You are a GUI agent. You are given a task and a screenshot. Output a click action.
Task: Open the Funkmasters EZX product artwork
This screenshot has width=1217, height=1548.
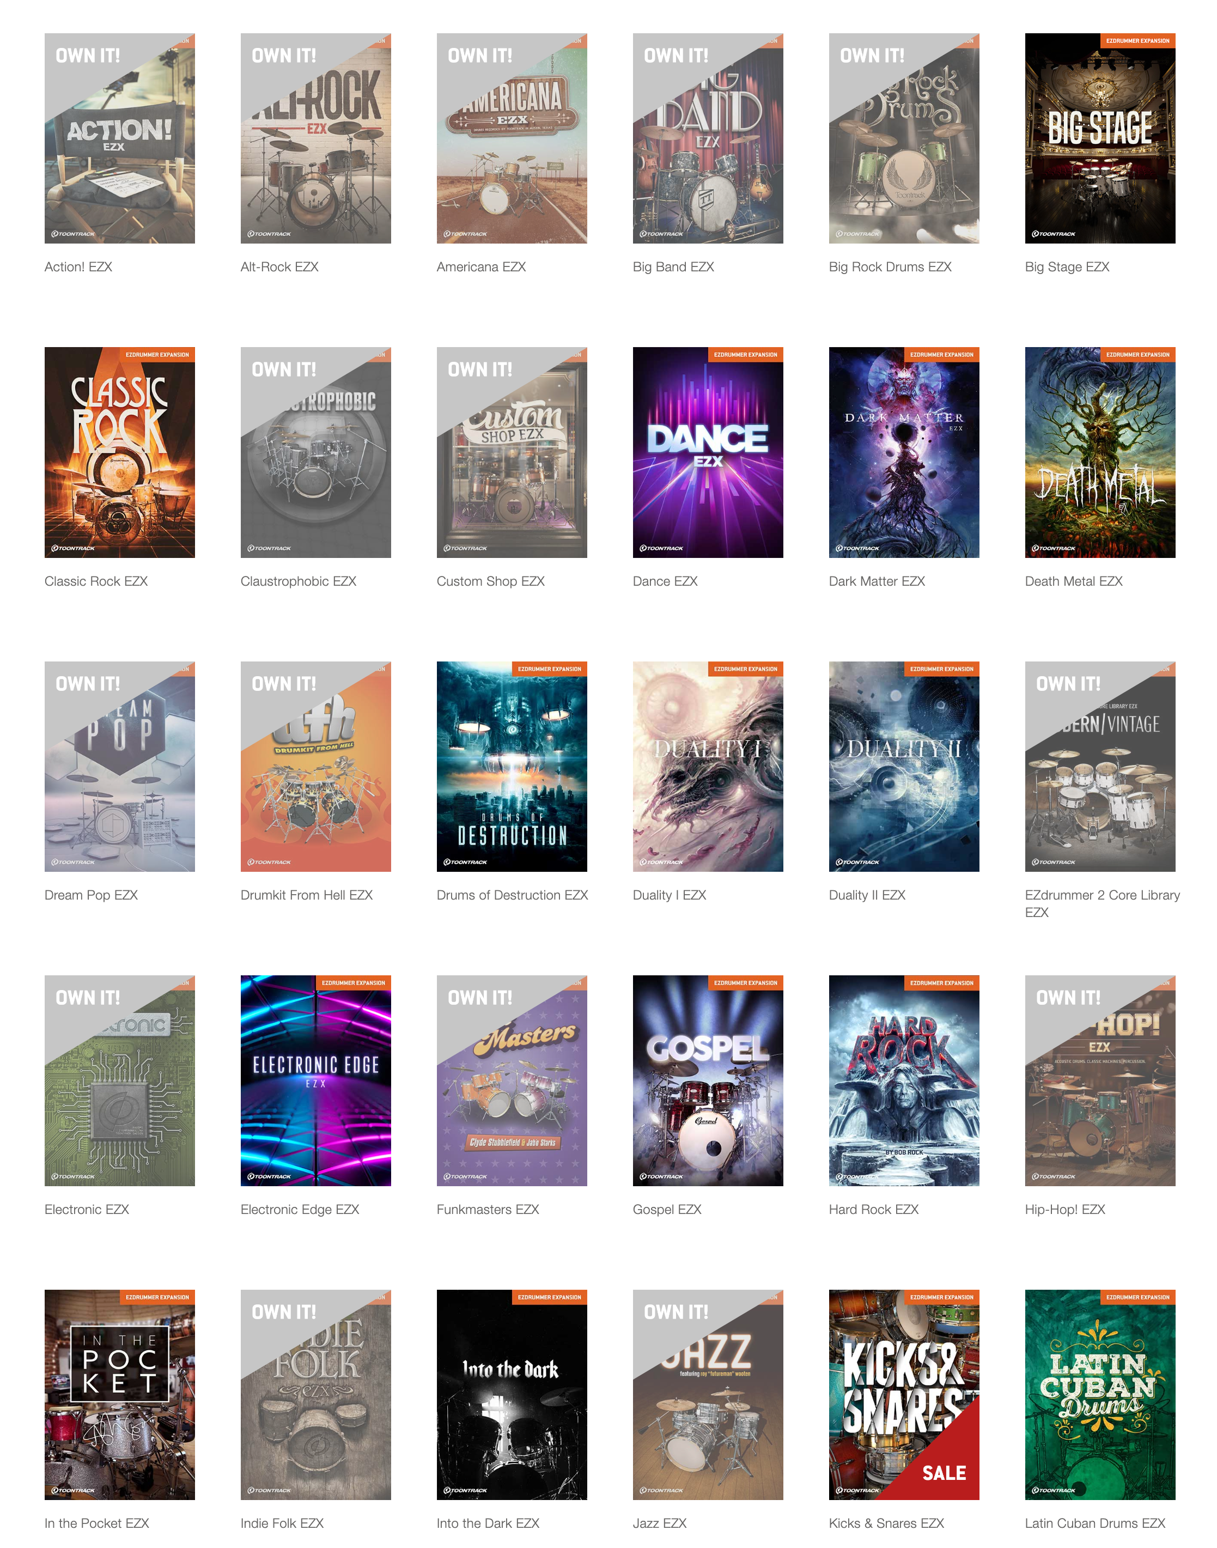point(511,1080)
